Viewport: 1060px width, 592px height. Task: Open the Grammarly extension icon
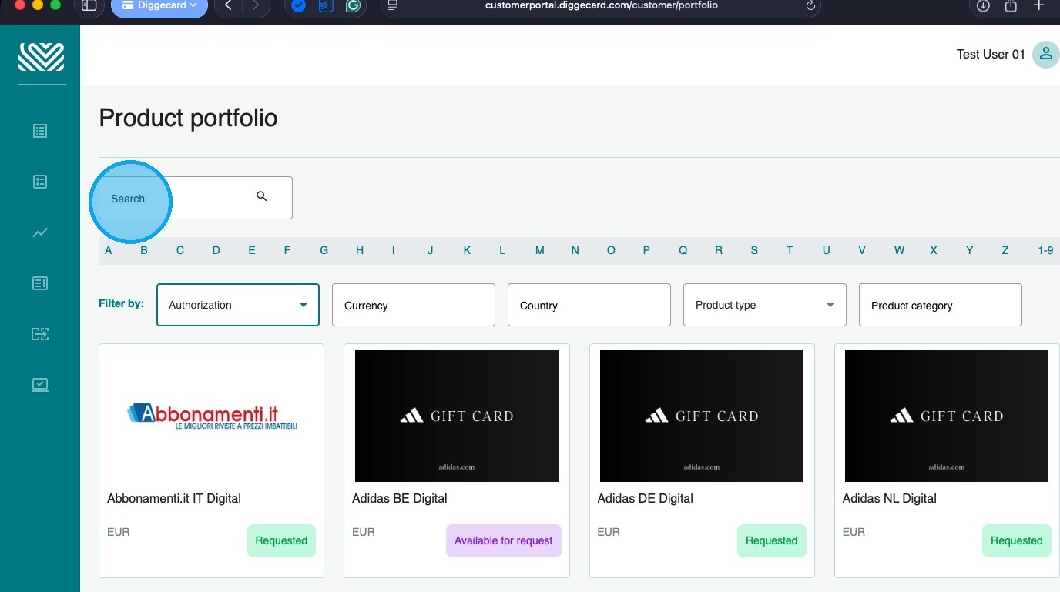pyautogui.click(x=353, y=5)
